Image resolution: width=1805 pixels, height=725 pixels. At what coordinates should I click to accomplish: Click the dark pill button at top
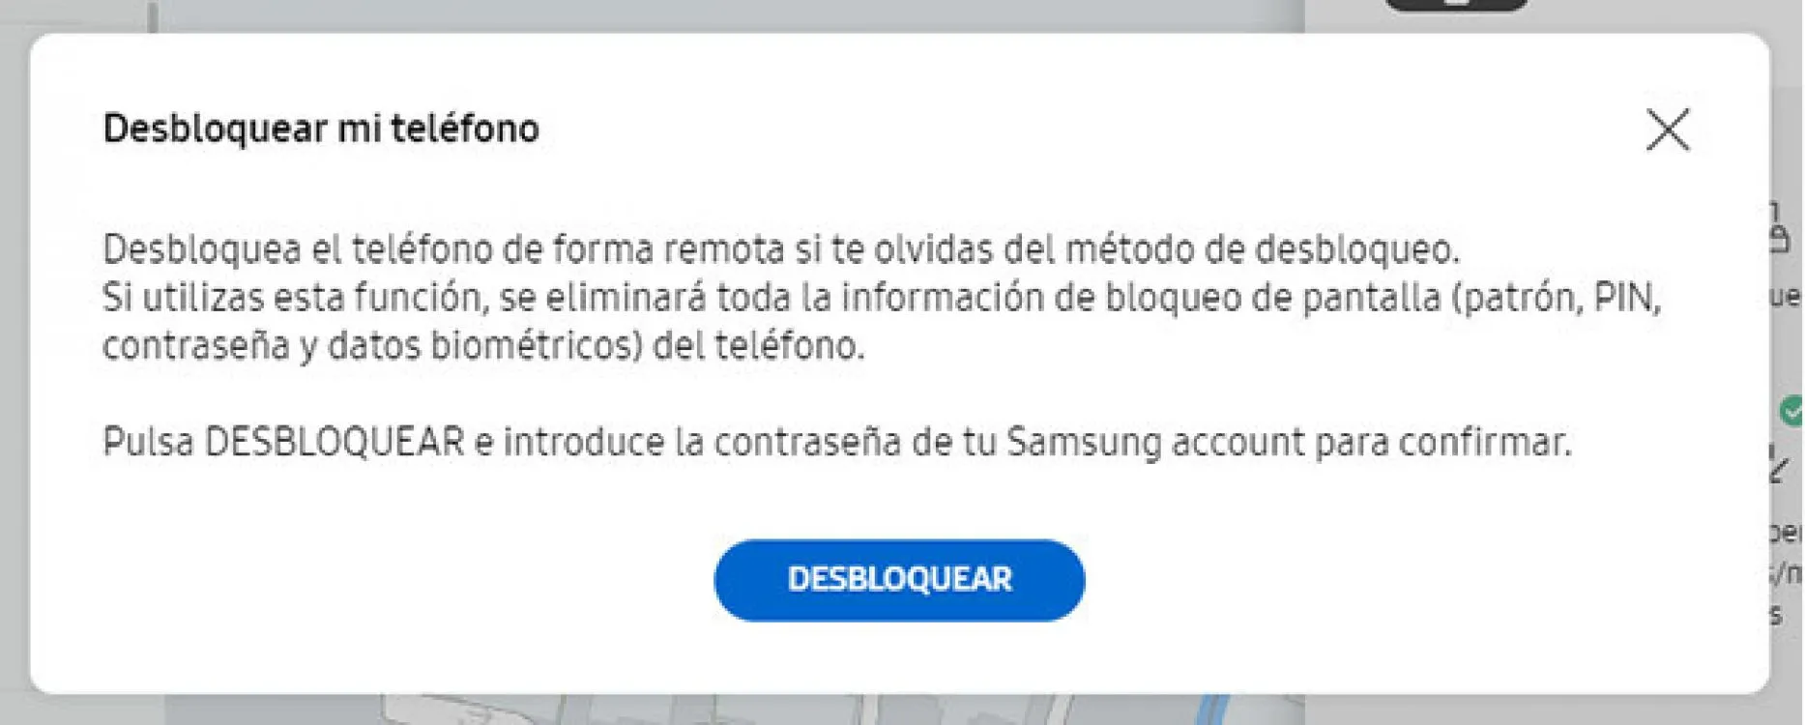1456,5
